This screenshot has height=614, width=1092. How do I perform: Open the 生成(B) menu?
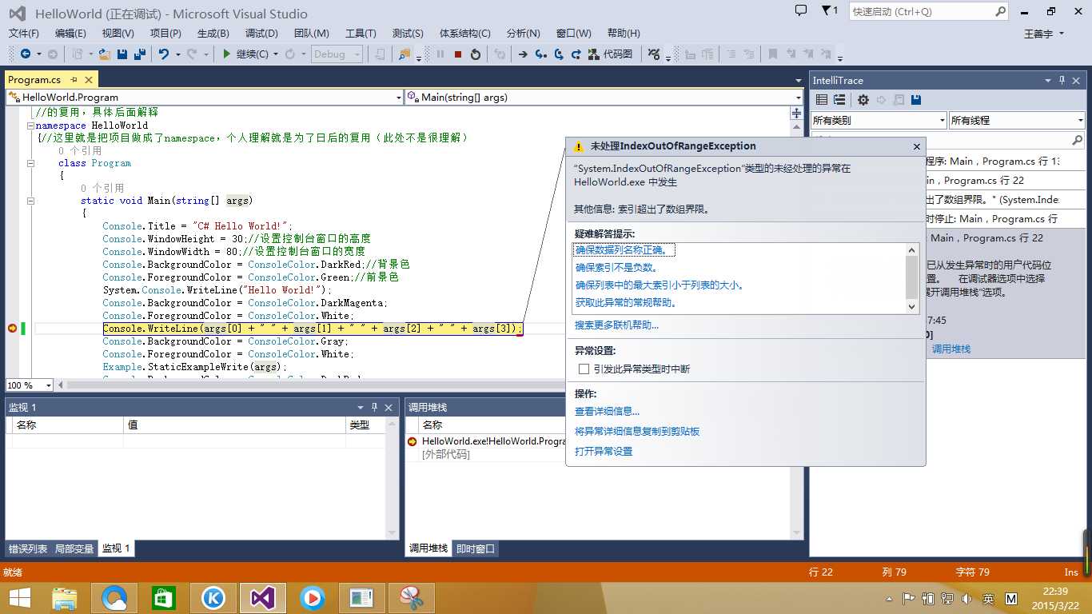(213, 33)
